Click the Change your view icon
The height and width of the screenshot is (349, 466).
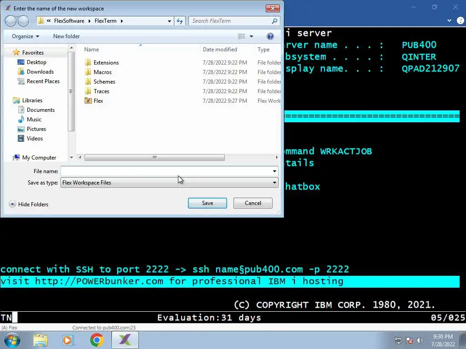coord(241,36)
